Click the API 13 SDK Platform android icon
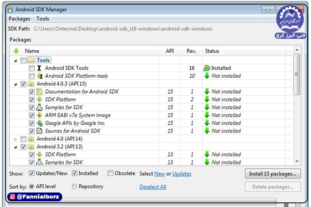 point(39,155)
